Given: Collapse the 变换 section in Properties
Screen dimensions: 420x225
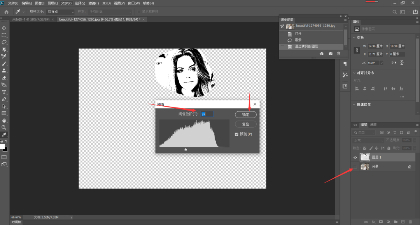Looking at the screenshot, I should [x=354, y=38].
